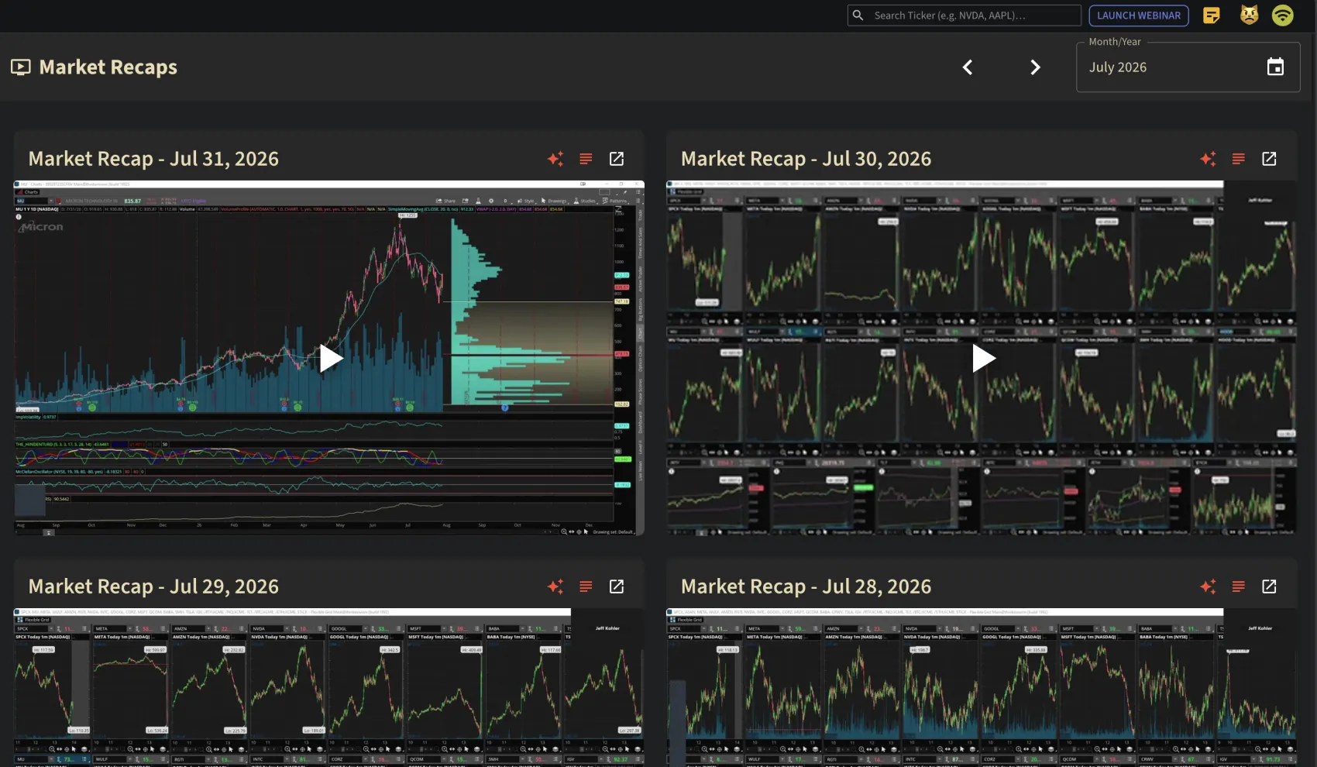
Task: Play the Jul 31 market recap video
Action: click(331, 358)
